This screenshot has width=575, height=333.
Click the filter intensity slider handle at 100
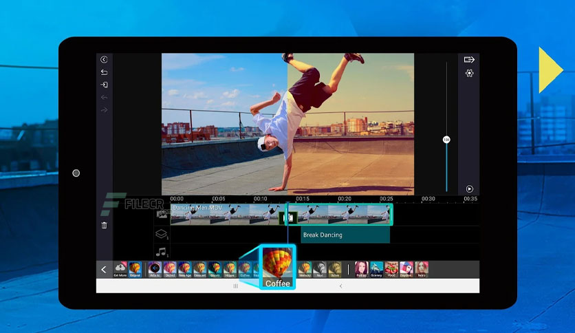446,140
